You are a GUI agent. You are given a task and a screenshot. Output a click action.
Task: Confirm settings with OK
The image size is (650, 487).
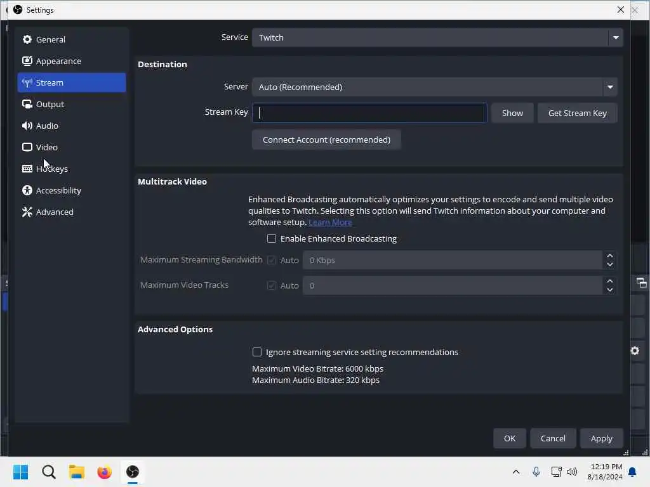(510, 438)
